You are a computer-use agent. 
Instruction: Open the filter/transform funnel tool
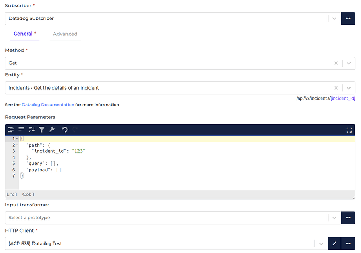click(42, 129)
